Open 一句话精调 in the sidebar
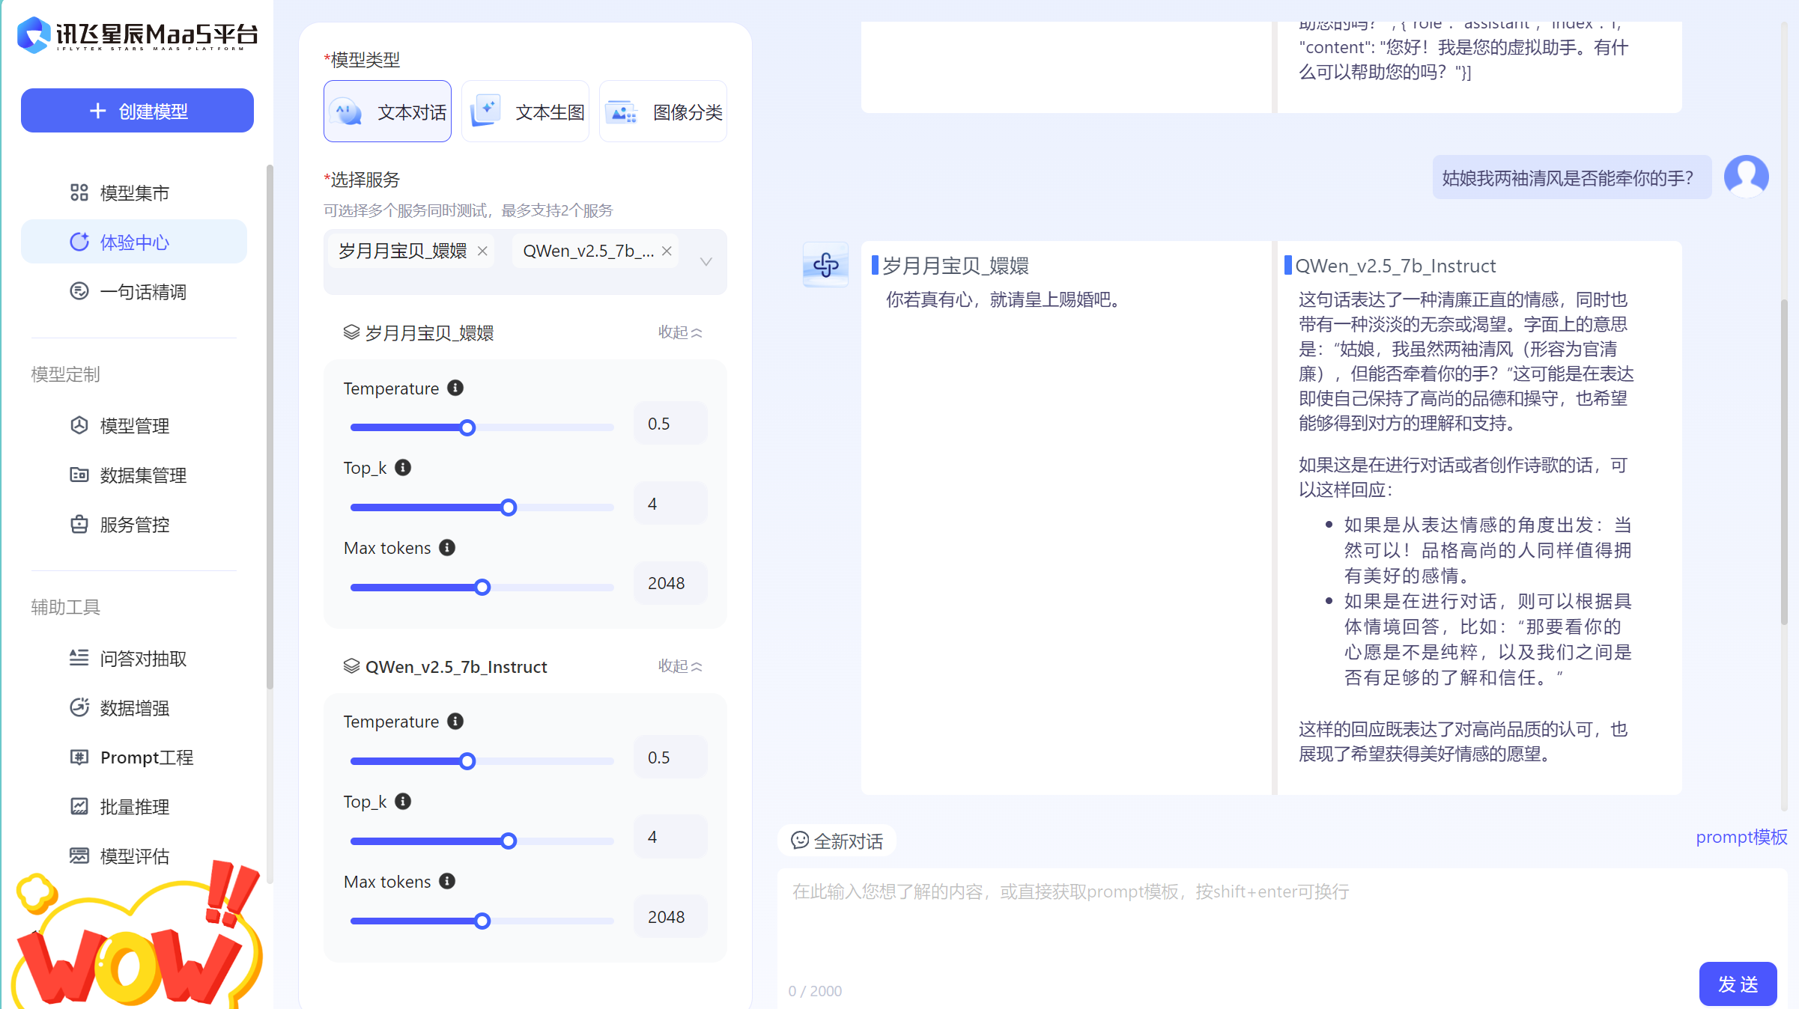Image resolution: width=1799 pixels, height=1009 pixels. pos(134,291)
